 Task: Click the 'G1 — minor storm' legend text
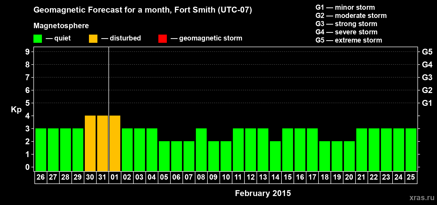345,7
